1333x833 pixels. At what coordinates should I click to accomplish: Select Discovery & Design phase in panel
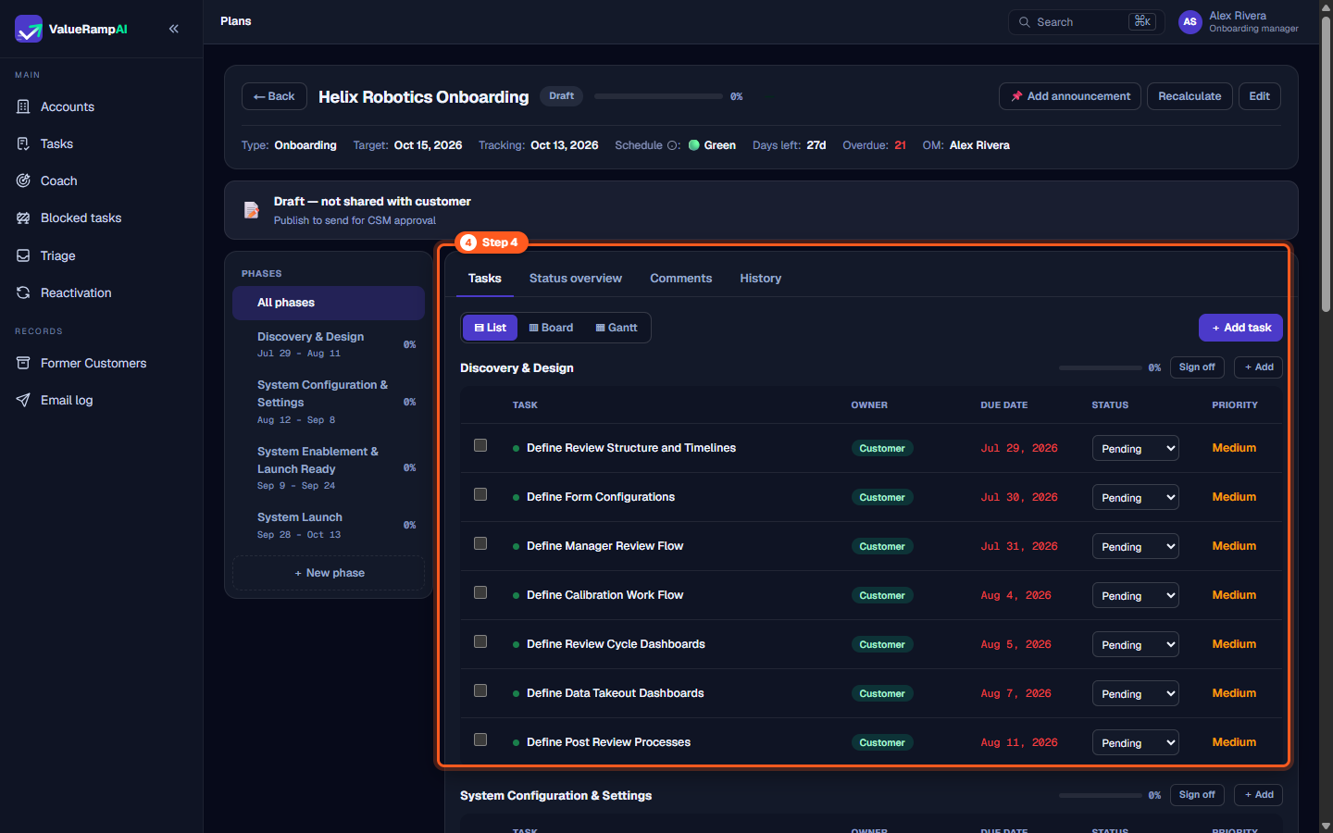pos(329,344)
